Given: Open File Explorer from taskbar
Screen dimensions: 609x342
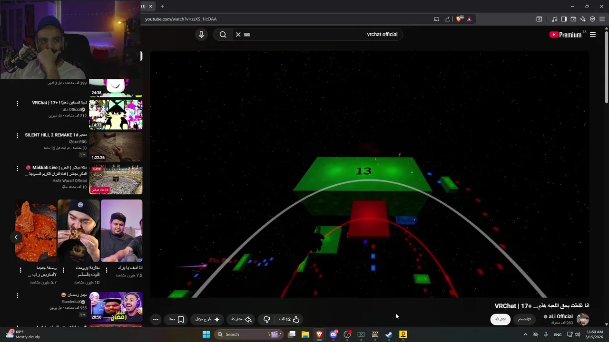Looking at the screenshot, I should click(x=305, y=334).
